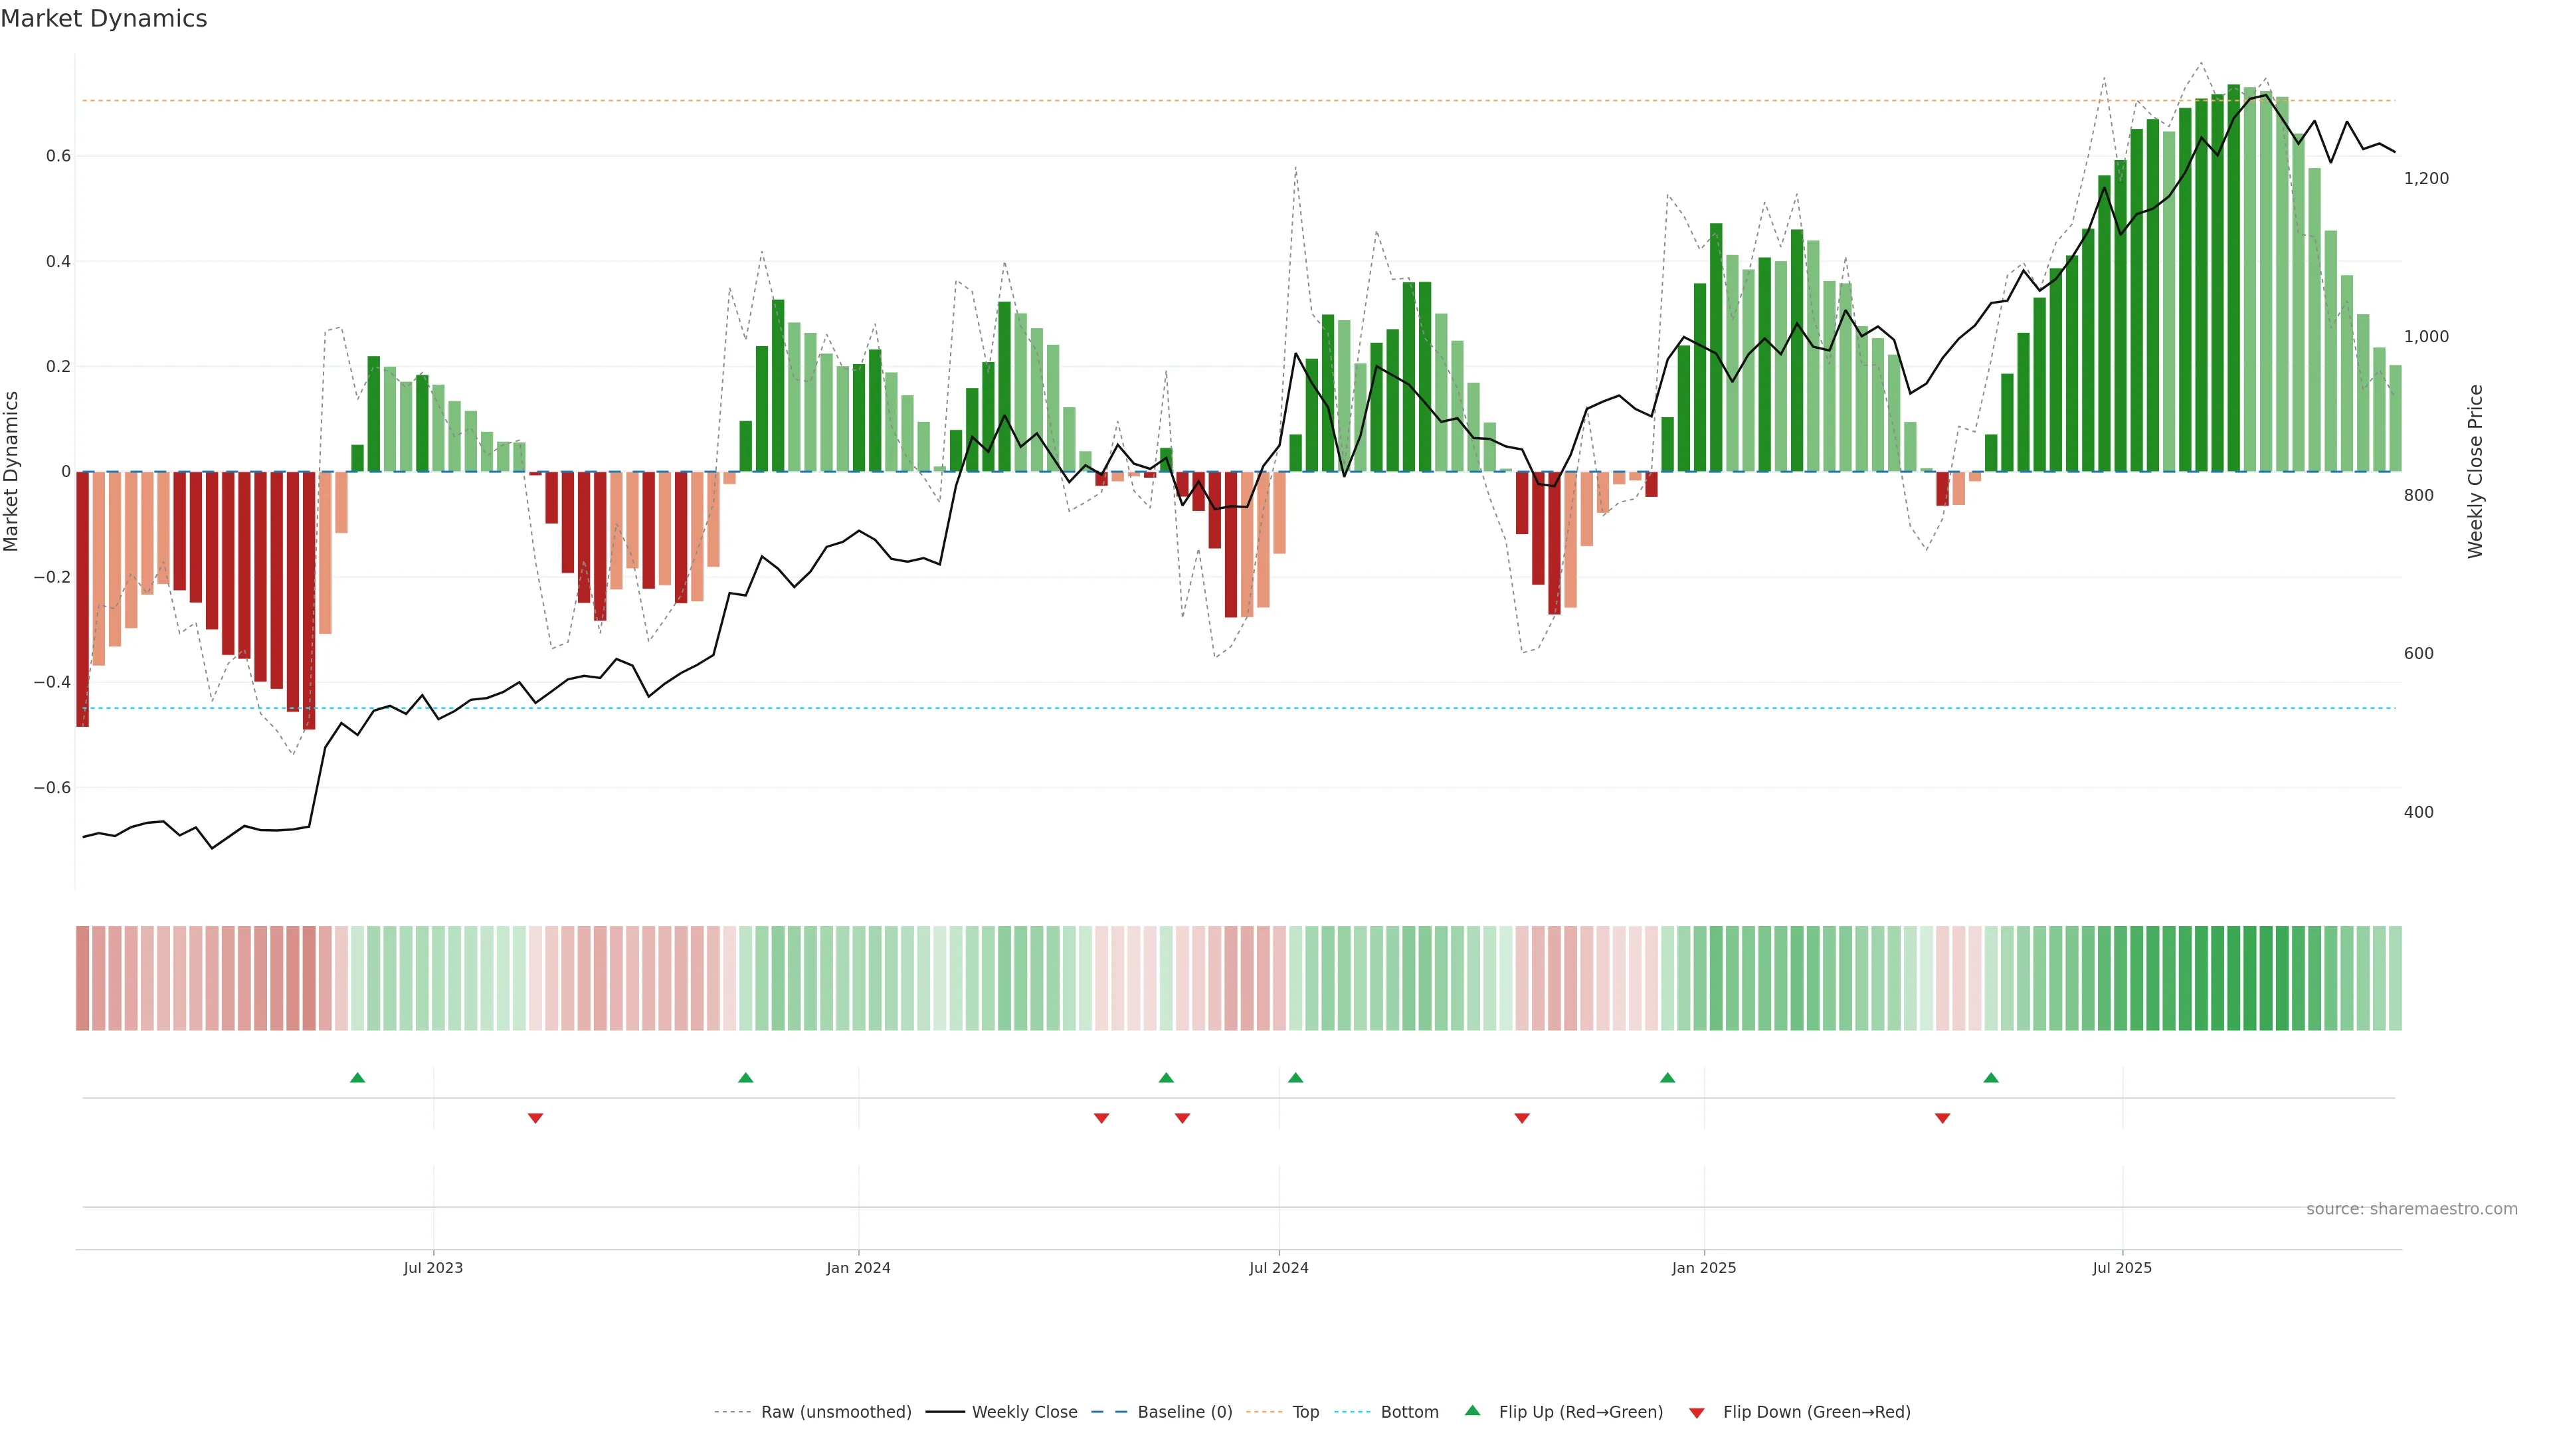The image size is (2551, 1435).
Task: Click the Jul 2025 x-axis label
Action: (2121, 1268)
